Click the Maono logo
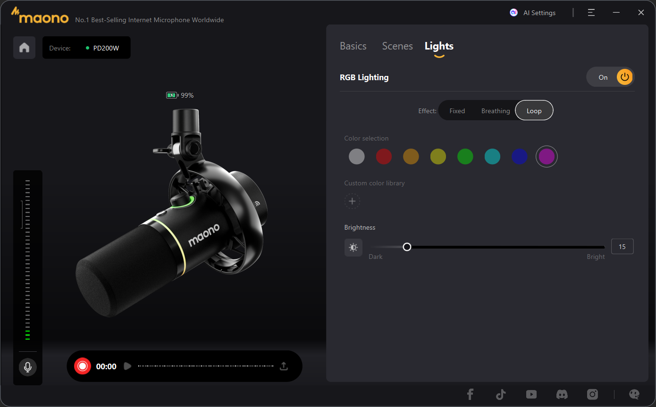 click(41, 16)
